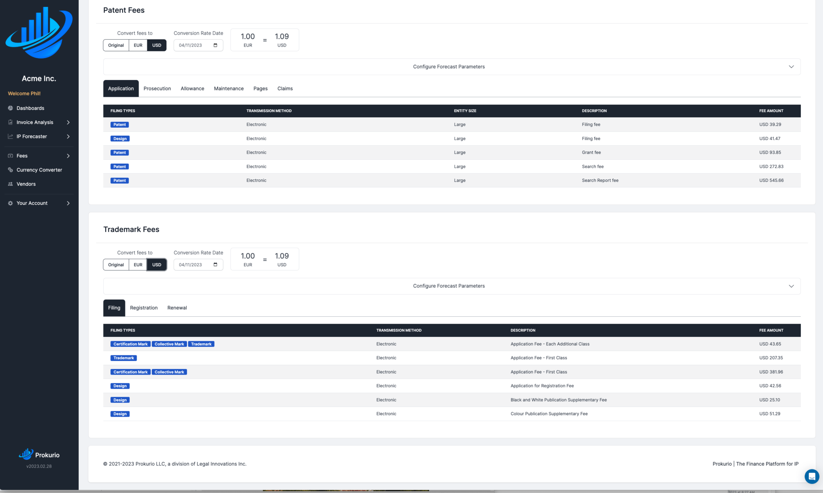Switch to the Maintenance tab
Image resolution: width=823 pixels, height=493 pixels.
coord(229,88)
